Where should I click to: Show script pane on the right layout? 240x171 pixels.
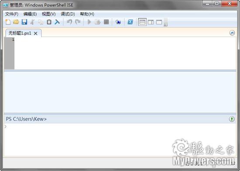151,22
